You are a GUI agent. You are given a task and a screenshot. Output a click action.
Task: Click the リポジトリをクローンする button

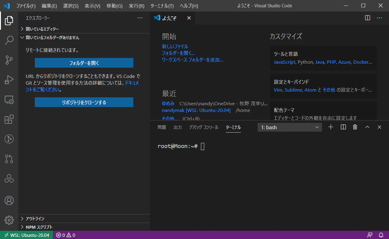(x=84, y=102)
